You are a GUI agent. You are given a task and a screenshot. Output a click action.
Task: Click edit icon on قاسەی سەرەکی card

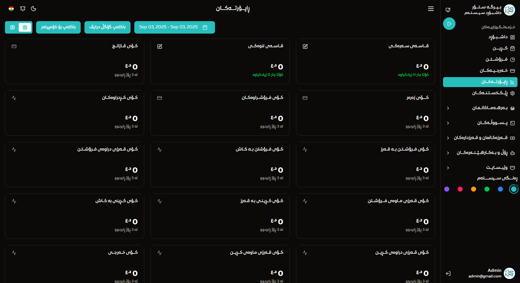pos(305,46)
